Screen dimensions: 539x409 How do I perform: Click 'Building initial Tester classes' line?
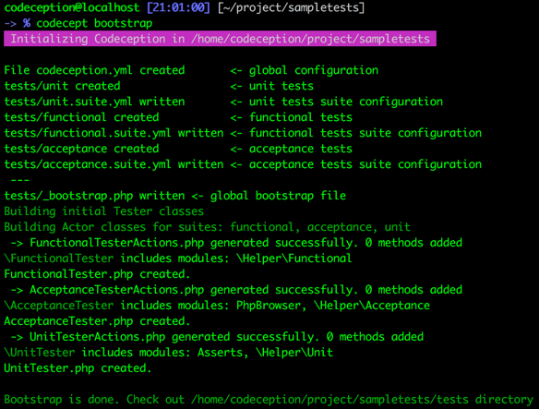(103, 211)
